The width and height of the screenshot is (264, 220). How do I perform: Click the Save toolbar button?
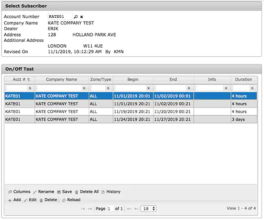click(64, 192)
